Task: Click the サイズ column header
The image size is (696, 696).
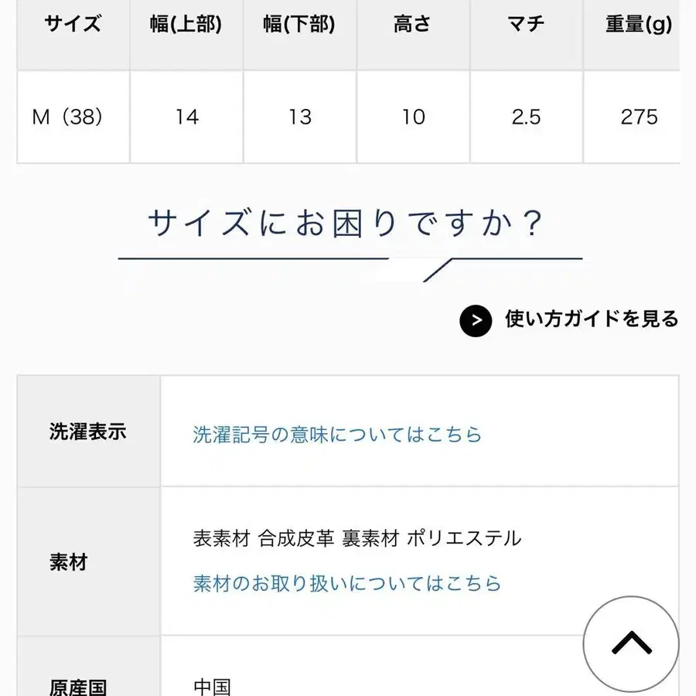Action: click(73, 25)
